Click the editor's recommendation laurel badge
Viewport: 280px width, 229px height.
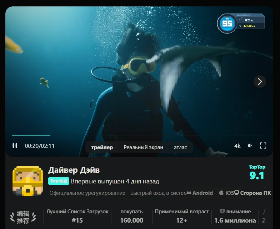click(23, 217)
